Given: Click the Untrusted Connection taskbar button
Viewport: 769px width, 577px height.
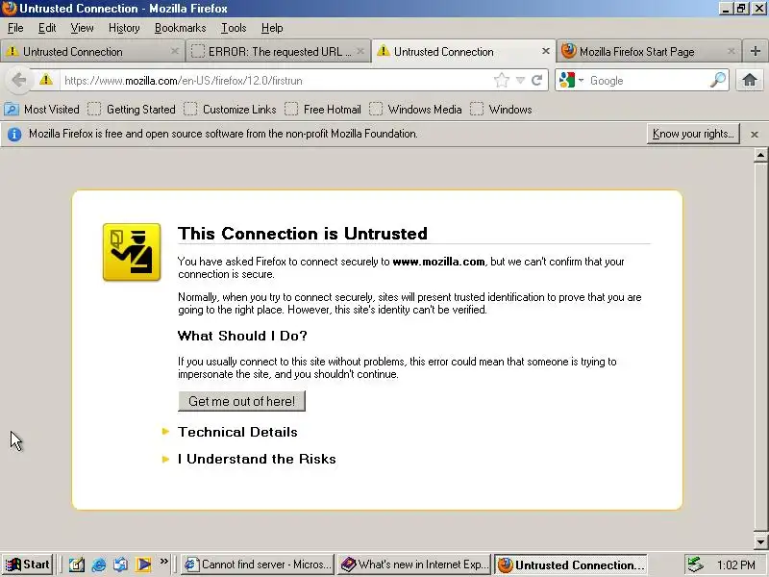Looking at the screenshot, I should point(570,564).
